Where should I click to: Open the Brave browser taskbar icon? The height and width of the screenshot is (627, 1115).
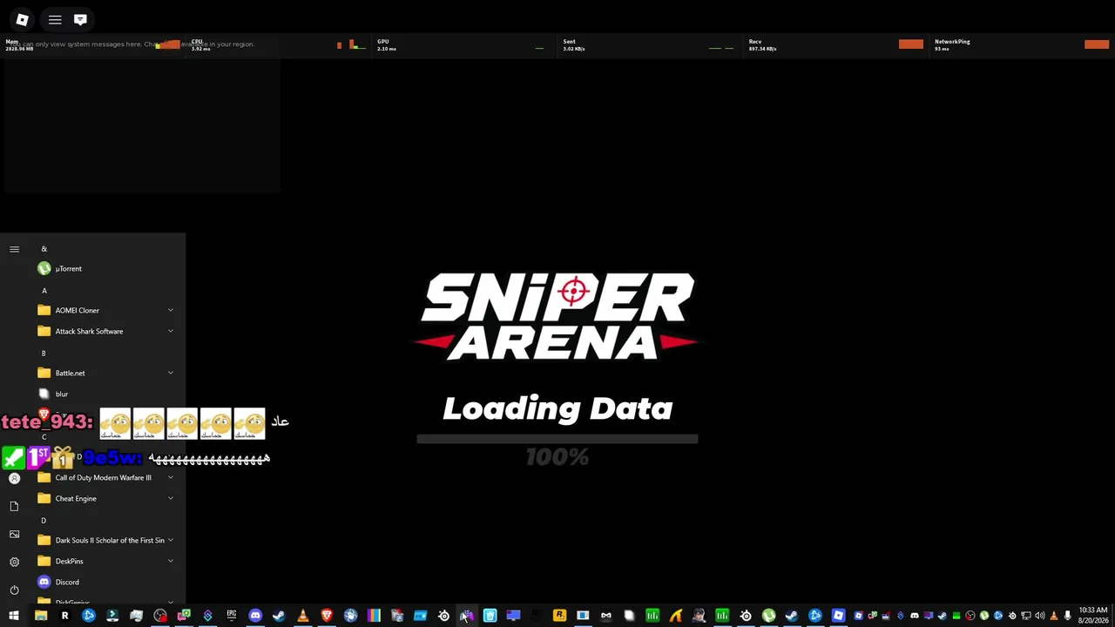[x=327, y=616]
